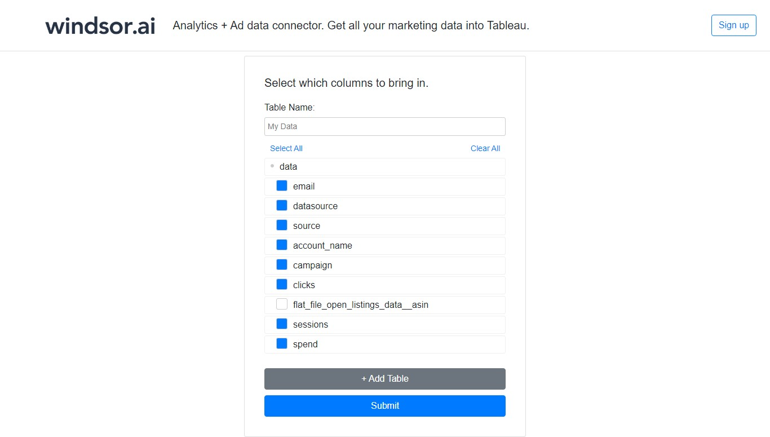Viewport: 770px width, 437px height.
Task: Focus the Table Name input field
Action: pyautogui.click(x=385, y=126)
